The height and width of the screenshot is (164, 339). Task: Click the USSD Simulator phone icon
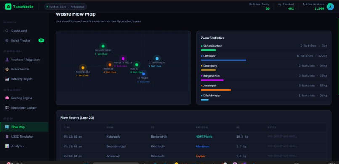pyautogui.click(x=7, y=136)
